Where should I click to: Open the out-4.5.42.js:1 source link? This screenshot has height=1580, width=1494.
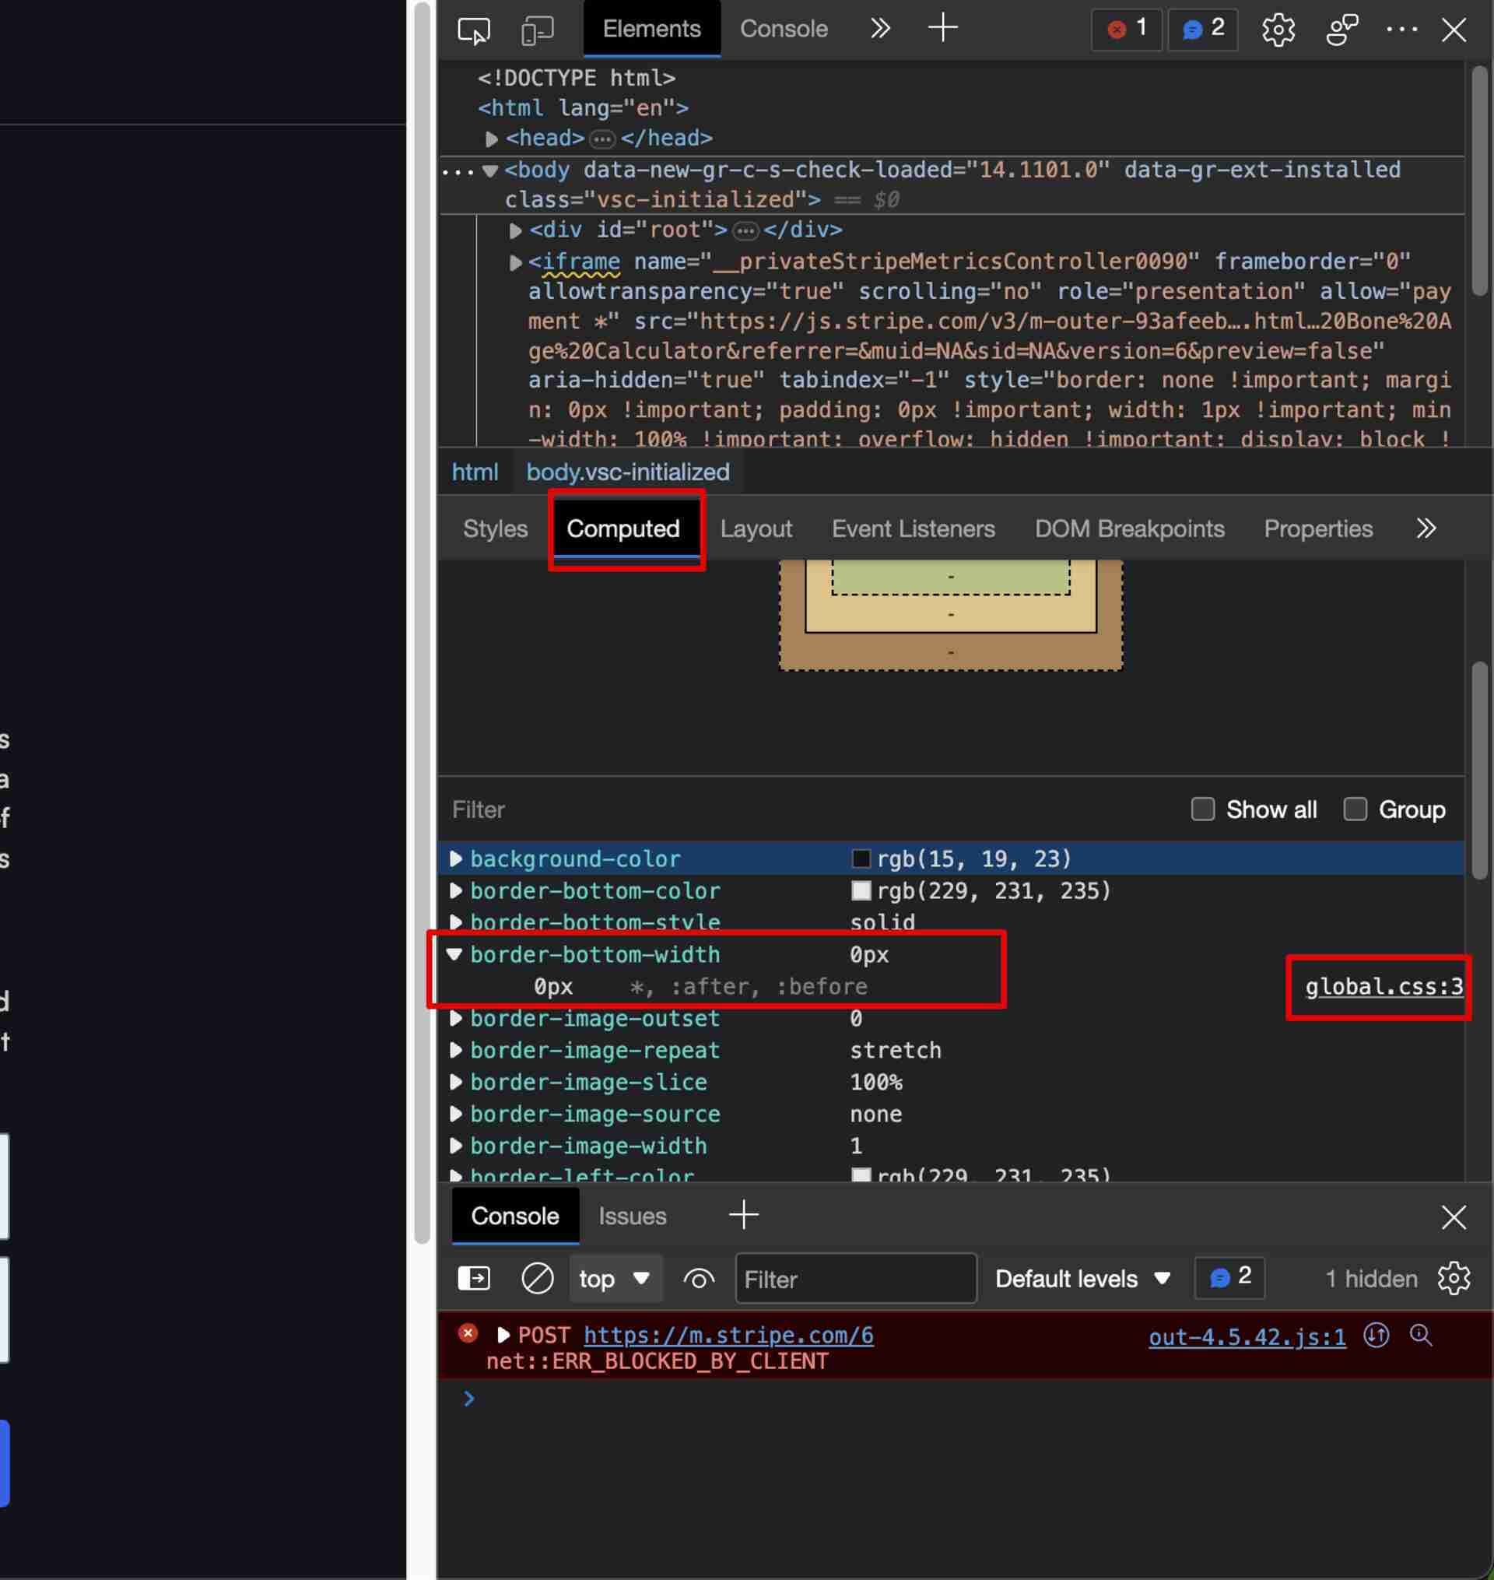[1247, 1336]
